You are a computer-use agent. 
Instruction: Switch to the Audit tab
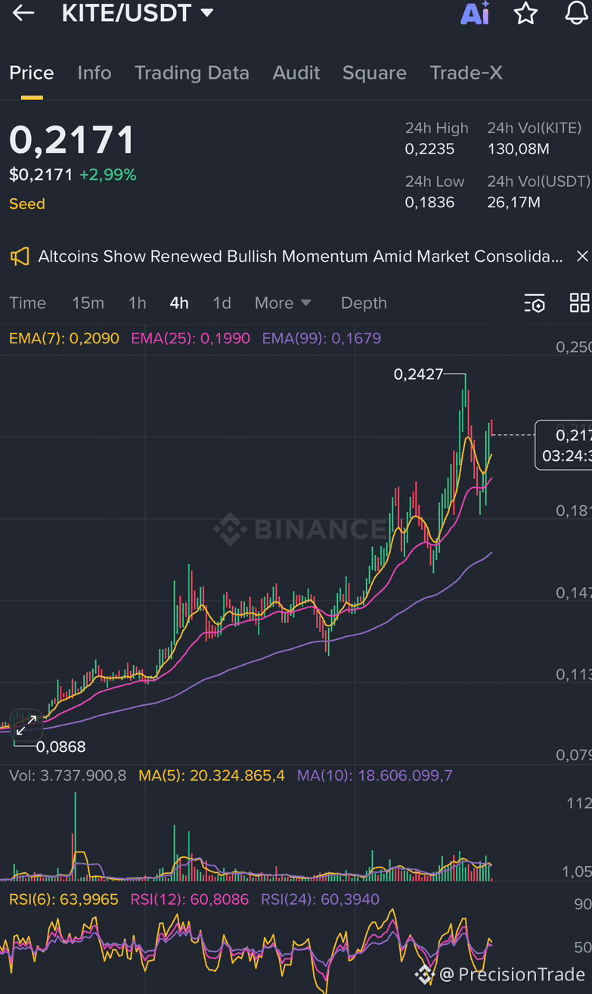296,73
